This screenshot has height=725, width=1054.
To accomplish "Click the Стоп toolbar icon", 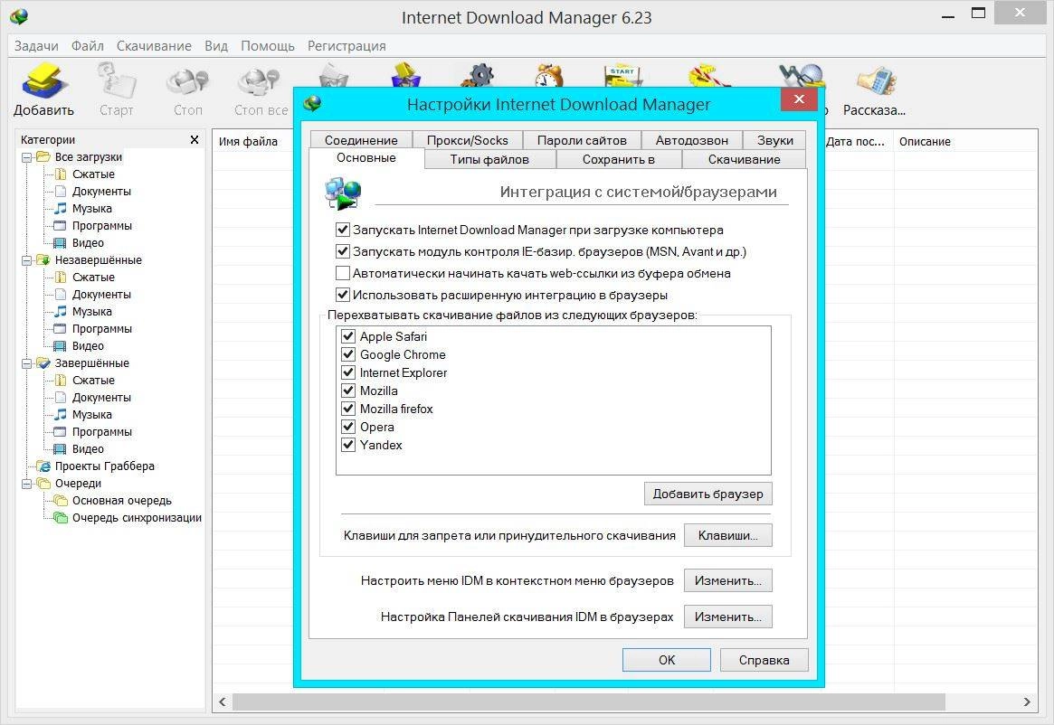I will pyautogui.click(x=187, y=82).
